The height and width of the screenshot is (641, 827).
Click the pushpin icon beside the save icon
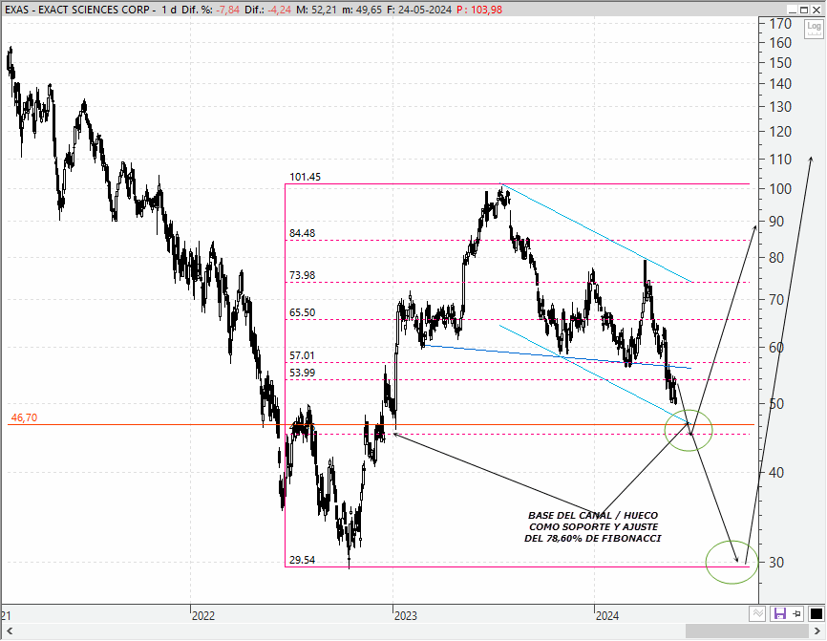coord(797,613)
